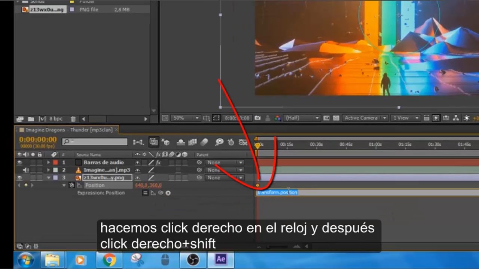
Task: Open the 1 View layout dropdown
Action: [x=406, y=118]
